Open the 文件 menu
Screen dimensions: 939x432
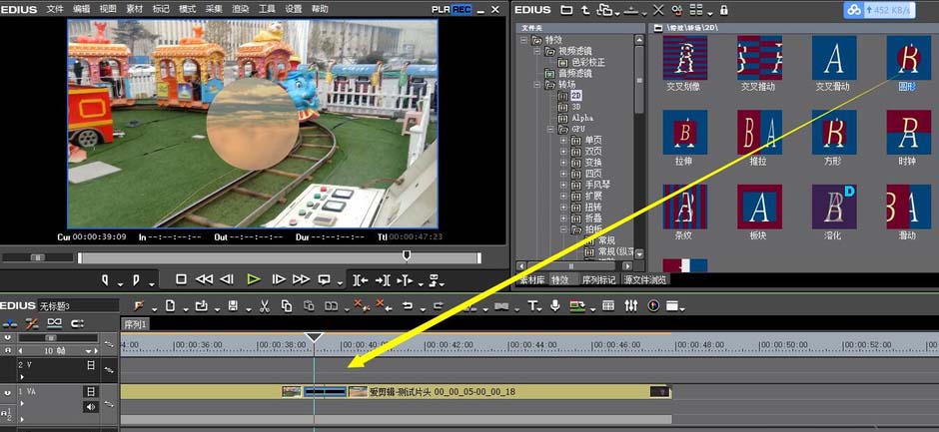(55, 9)
